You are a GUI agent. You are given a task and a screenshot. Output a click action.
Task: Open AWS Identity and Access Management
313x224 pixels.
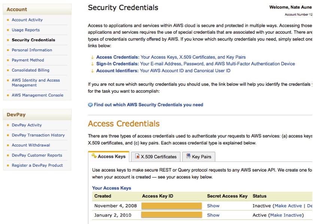click(36, 83)
